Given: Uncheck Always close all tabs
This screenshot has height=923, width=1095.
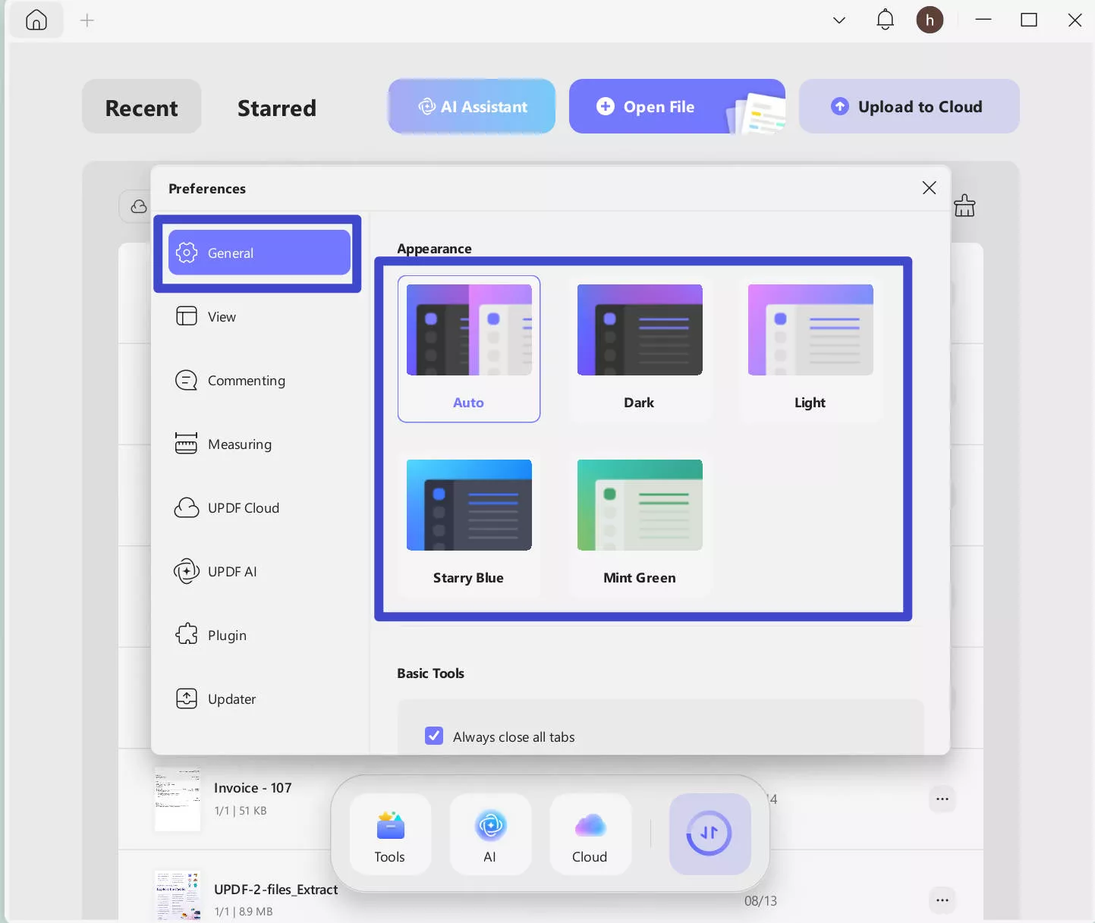Looking at the screenshot, I should pos(434,736).
